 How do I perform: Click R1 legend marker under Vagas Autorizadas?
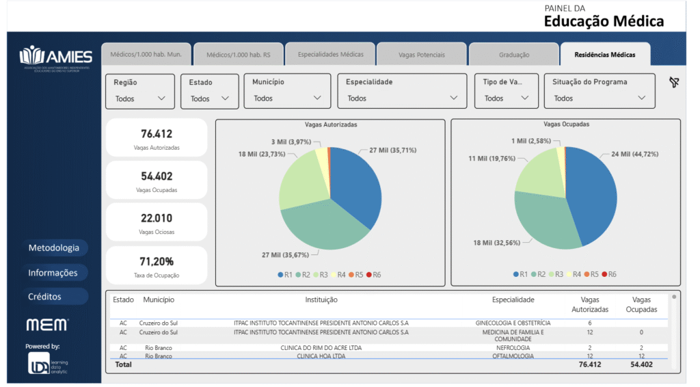point(280,274)
